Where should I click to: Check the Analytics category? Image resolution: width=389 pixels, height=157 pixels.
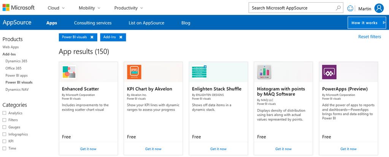4,113
